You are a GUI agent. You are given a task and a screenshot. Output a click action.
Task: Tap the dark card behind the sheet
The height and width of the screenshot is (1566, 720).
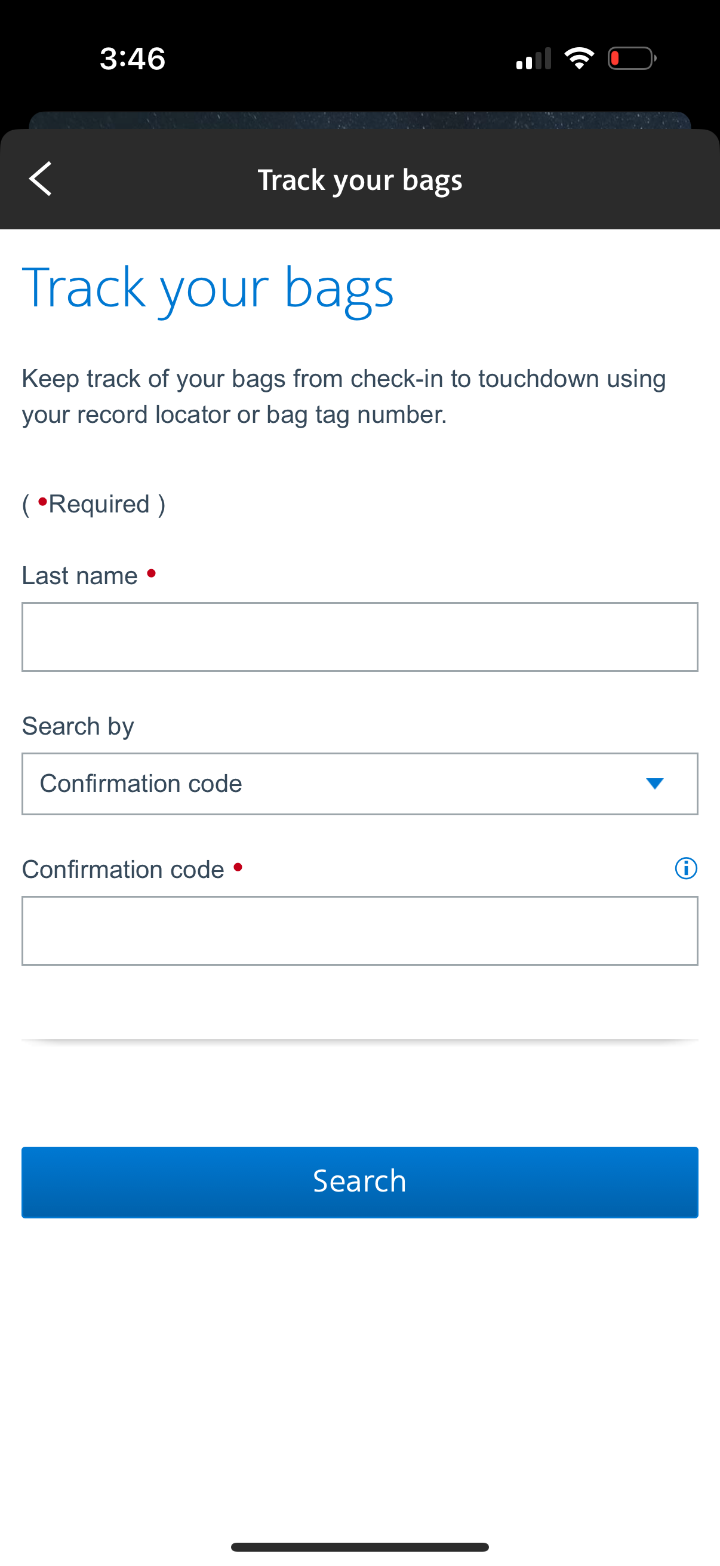(x=359, y=120)
